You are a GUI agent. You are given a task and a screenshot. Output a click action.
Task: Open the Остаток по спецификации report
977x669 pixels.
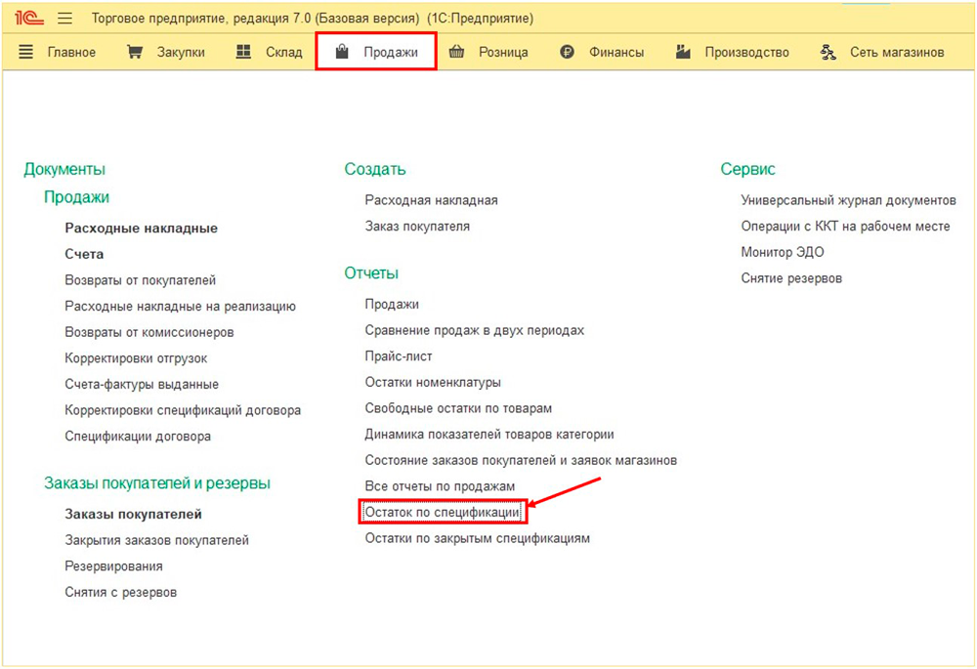pos(444,512)
